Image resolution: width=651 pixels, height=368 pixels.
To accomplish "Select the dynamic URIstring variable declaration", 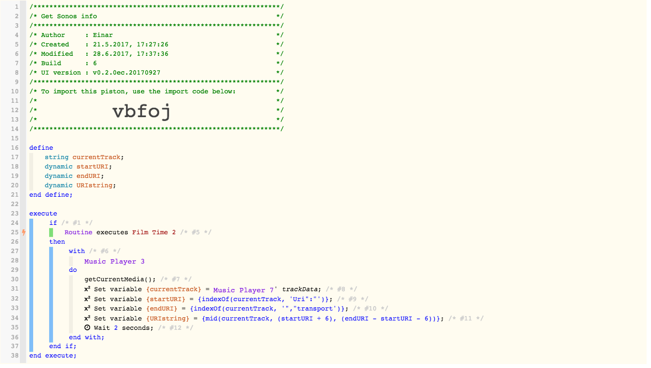I will (x=81, y=185).
